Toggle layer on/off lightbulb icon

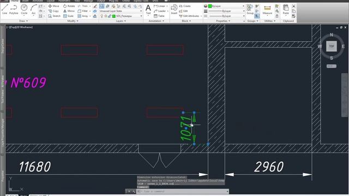click(102, 16)
